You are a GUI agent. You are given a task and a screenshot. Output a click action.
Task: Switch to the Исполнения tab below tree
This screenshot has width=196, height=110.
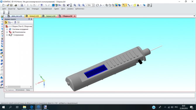[20, 90]
